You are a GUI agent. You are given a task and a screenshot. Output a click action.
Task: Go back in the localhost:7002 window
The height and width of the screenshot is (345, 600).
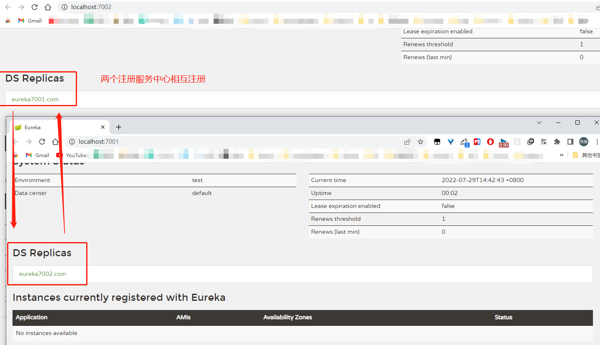click(x=8, y=7)
